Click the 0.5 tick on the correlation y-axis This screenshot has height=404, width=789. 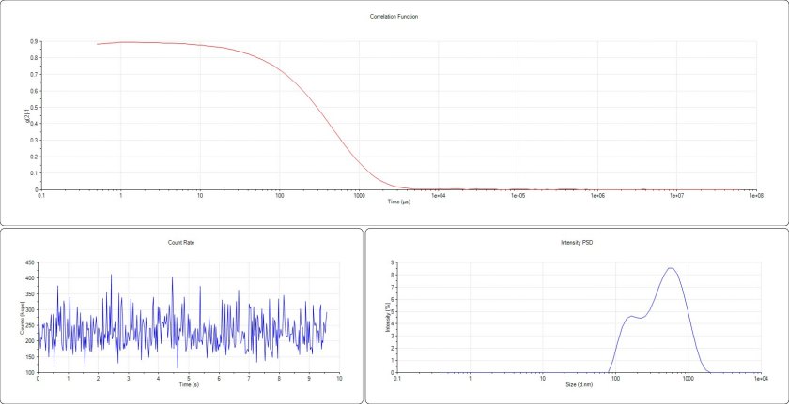[x=33, y=108]
